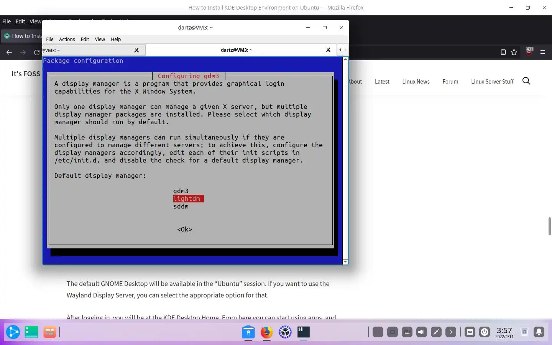Screen dimensions: 552x345
Task: Open the uBlock extension icon showing 431
Action: (x=529, y=51)
